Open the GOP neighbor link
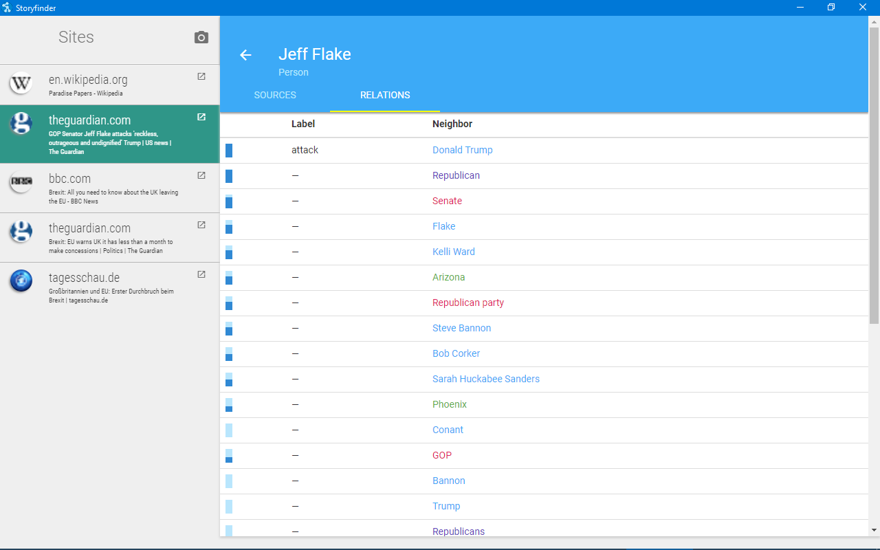 point(442,455)
